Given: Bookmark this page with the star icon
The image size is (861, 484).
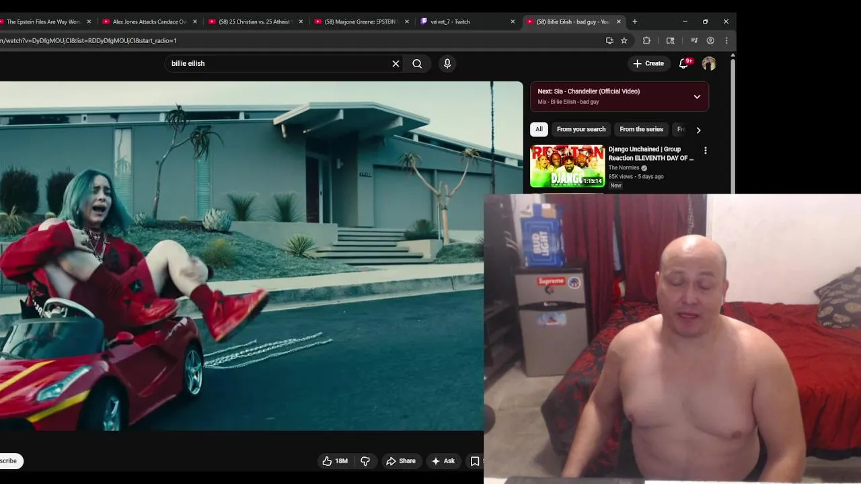Looking at the screenshot, I should click(x=624, y=40).
